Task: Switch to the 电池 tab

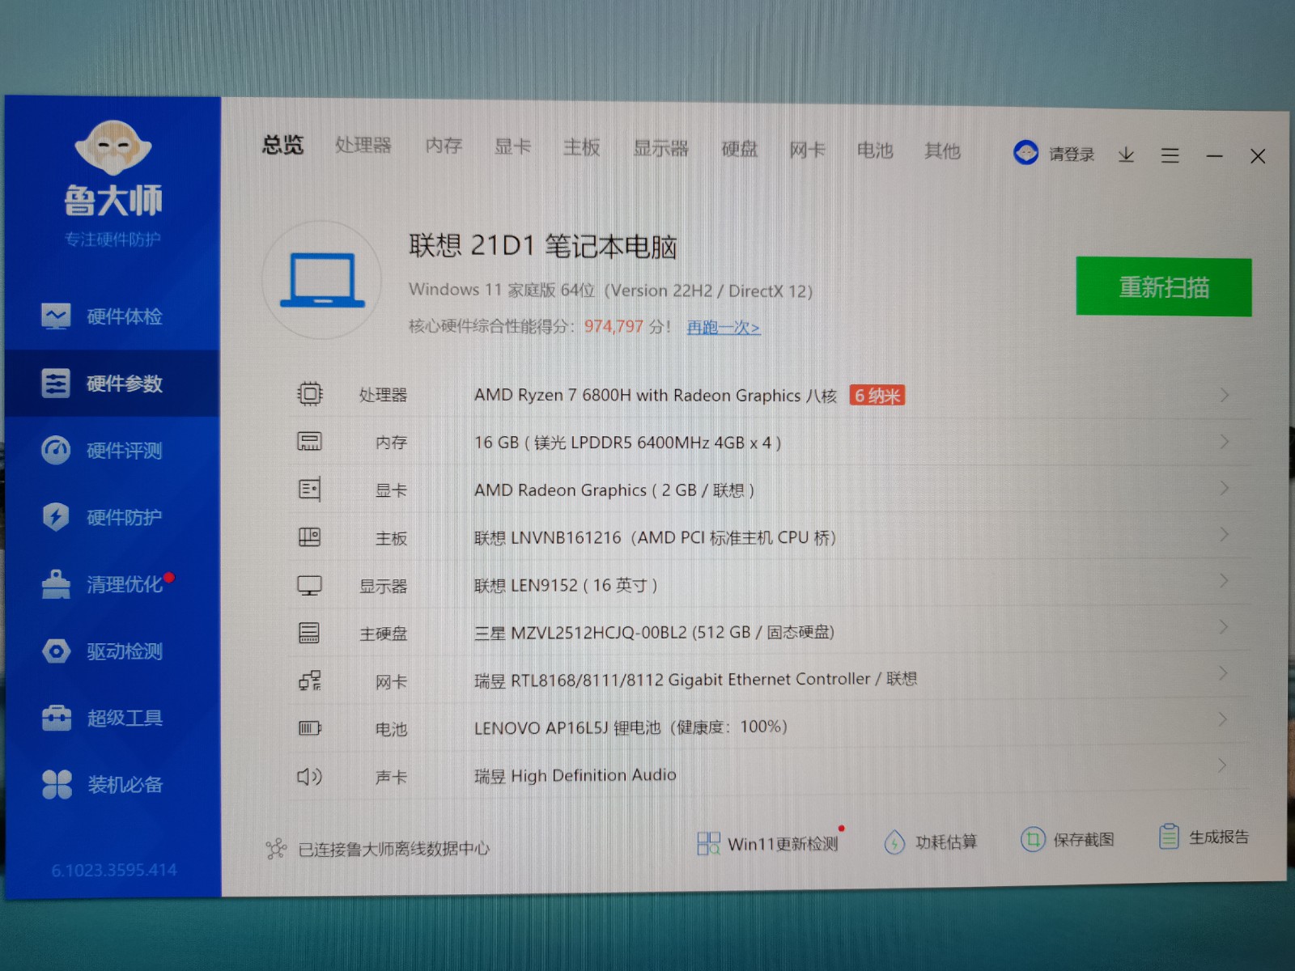Action: pos(875,151)
